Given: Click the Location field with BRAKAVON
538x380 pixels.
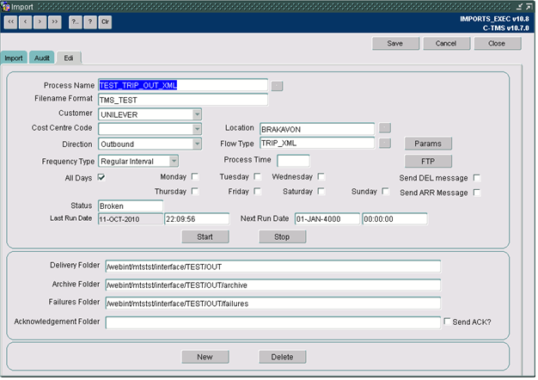Looking at the screenshot, I should pos(317,130).
